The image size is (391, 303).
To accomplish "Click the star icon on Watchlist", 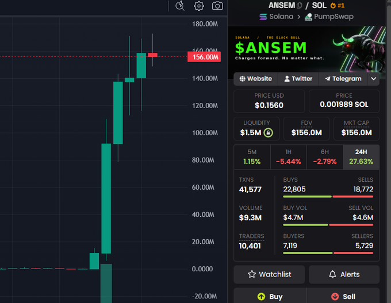I will pos(252,274).
